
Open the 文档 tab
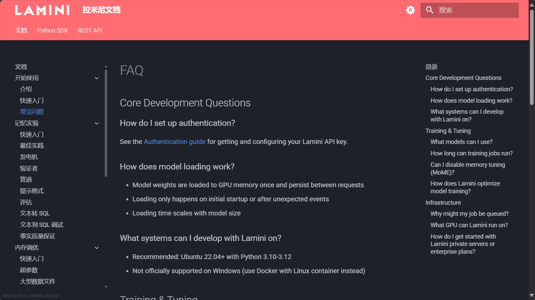pos(21,31)
